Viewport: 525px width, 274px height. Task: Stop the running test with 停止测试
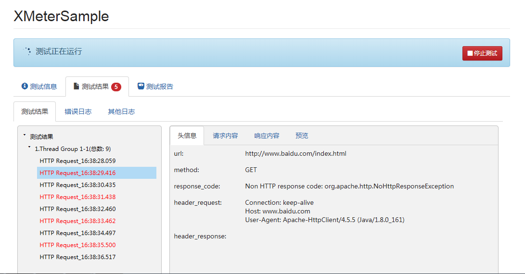tap(482, 53)
